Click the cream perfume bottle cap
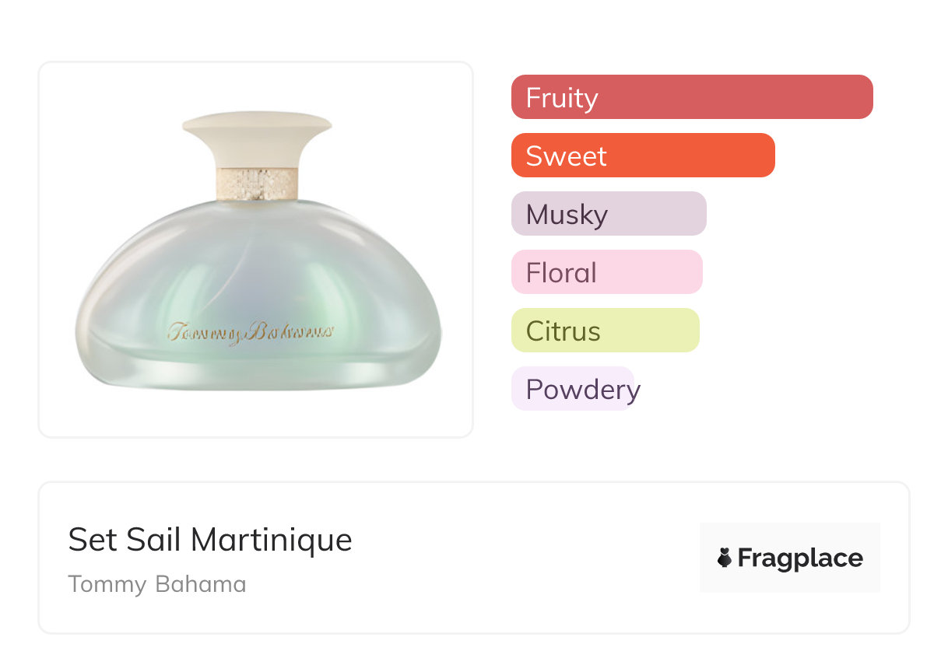948x672 pixels. (x=257, y=140)
